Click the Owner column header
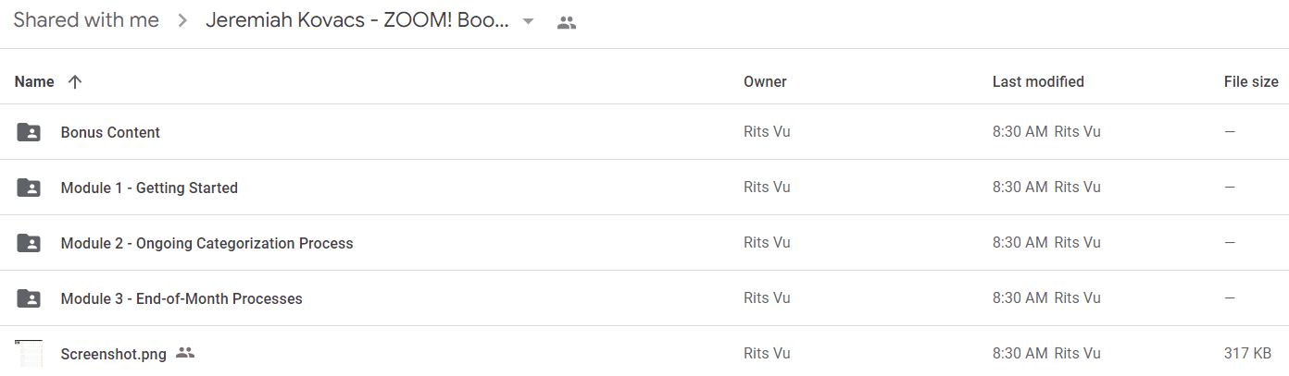This screenshot has width=1289, height=376. [x=765, y=81]
